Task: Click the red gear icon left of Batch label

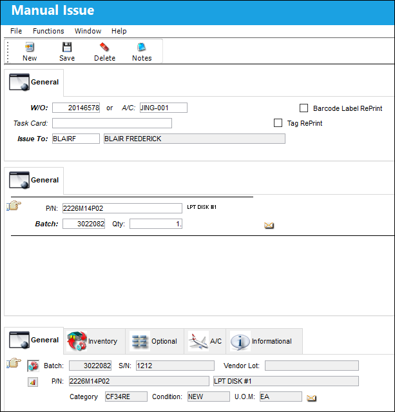Action: (x=33, y=366)
